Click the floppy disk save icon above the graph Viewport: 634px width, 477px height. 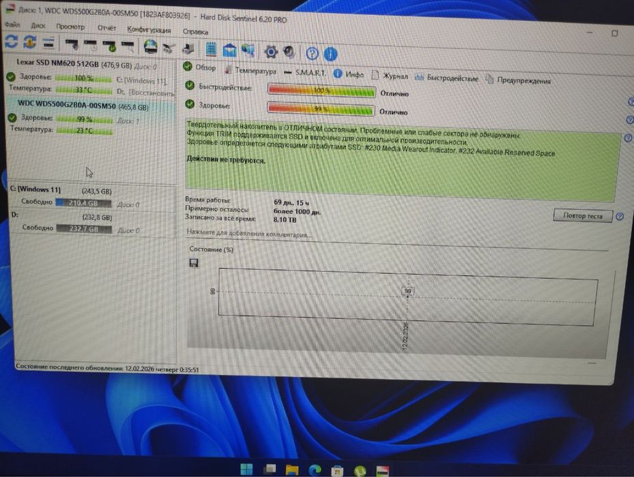[x=194, y=263]
